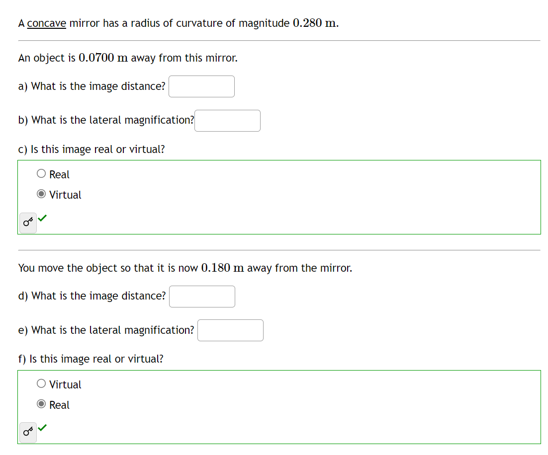Screen dimensions: 548x455
Task: Click the image distance field for part a
Action: 201,86
